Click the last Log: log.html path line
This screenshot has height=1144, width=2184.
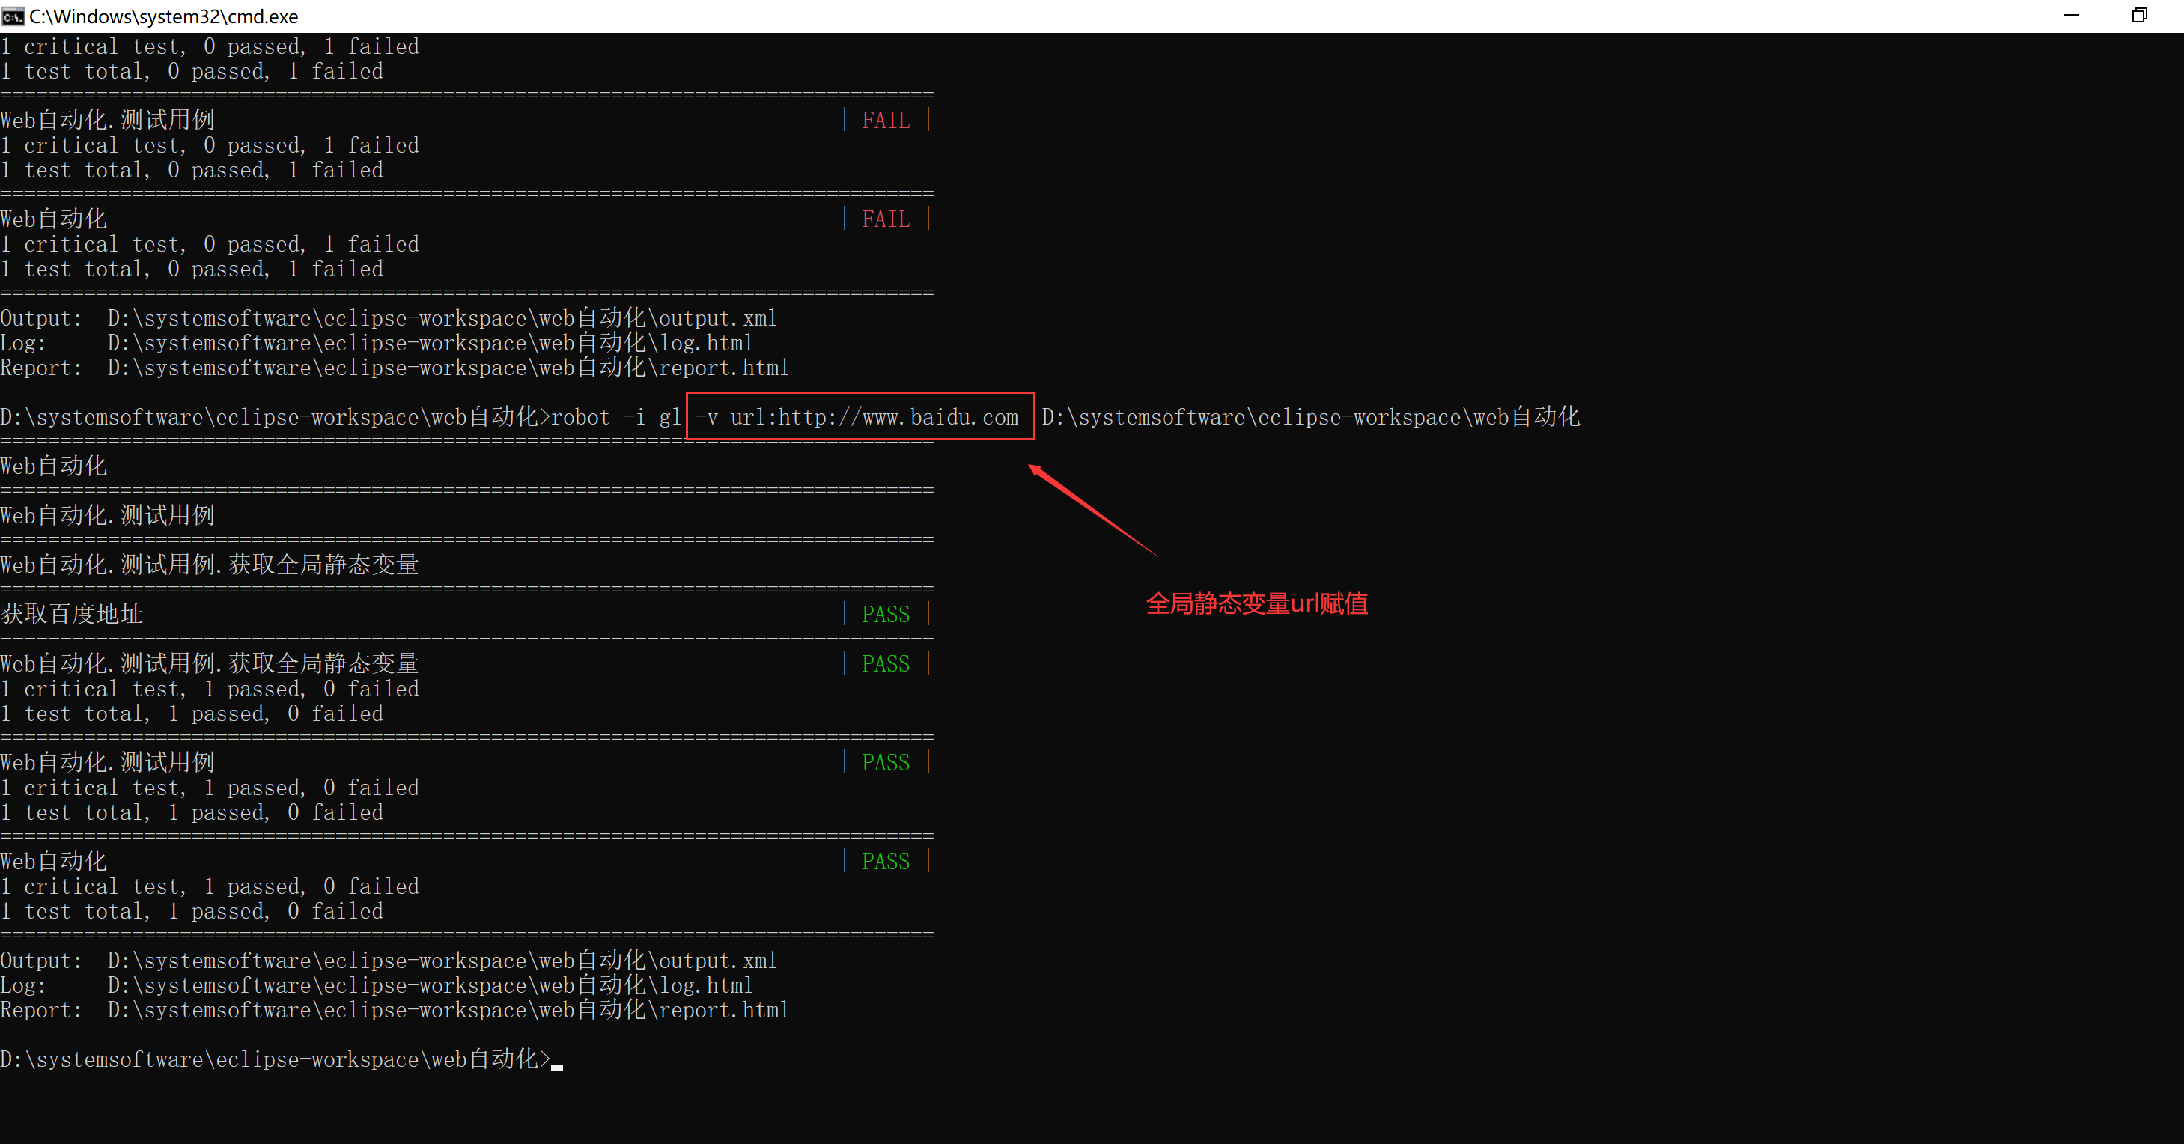429,985
